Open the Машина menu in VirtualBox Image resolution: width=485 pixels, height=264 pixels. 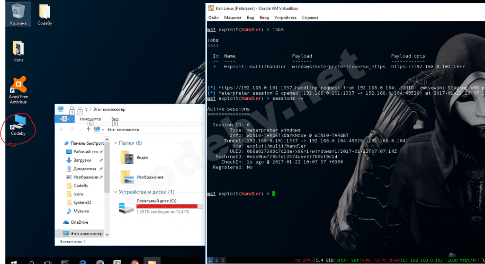(233, 18)
